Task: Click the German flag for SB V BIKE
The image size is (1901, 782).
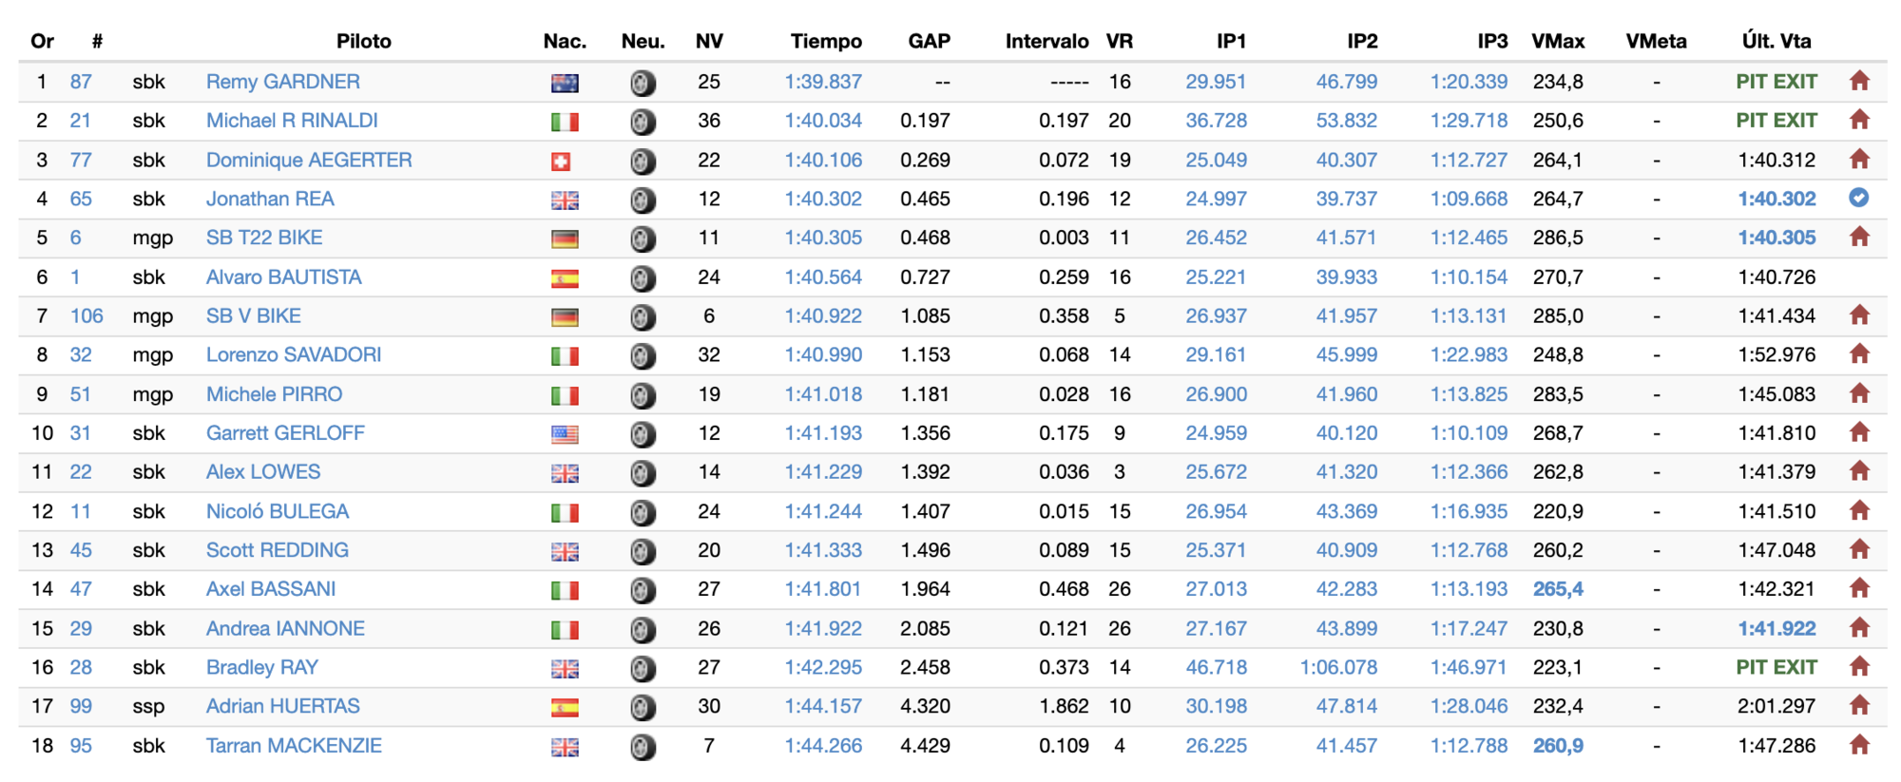Action: tap(565, 317)
